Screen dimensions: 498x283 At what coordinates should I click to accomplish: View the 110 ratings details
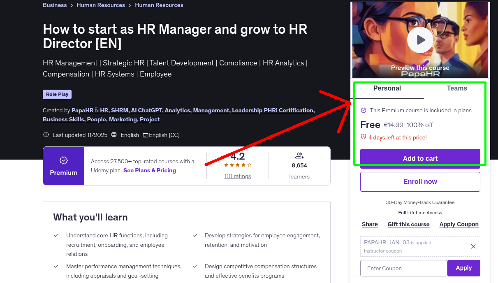click(237, 176)
